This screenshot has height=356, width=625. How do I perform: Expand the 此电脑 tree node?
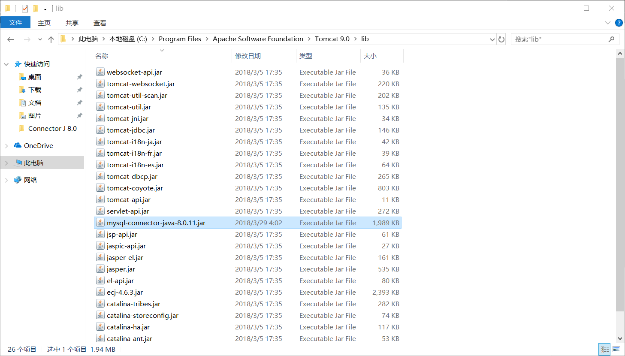click(x=6, y=163)
